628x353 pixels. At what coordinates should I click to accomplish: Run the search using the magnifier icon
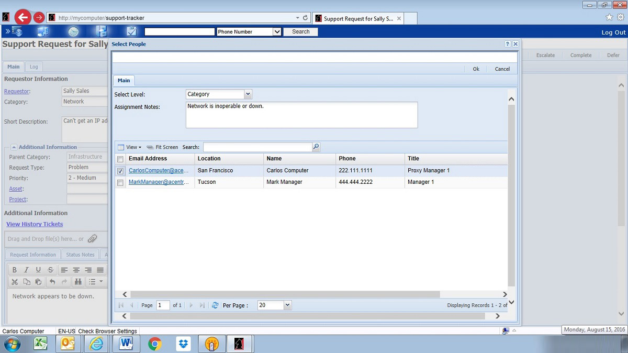[x=316, y=147]
